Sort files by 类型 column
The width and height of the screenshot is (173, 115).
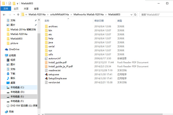click(x=120, y=21)
